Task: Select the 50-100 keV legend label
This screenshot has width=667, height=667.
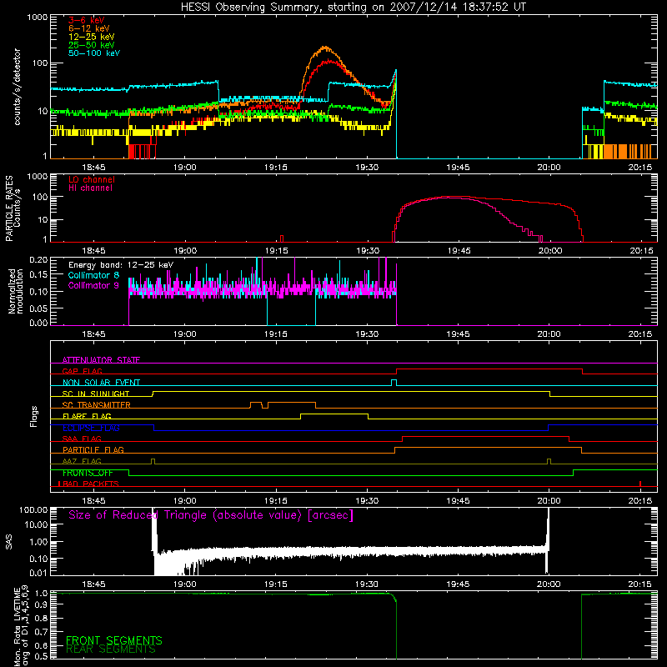Action: click(94, 53)
